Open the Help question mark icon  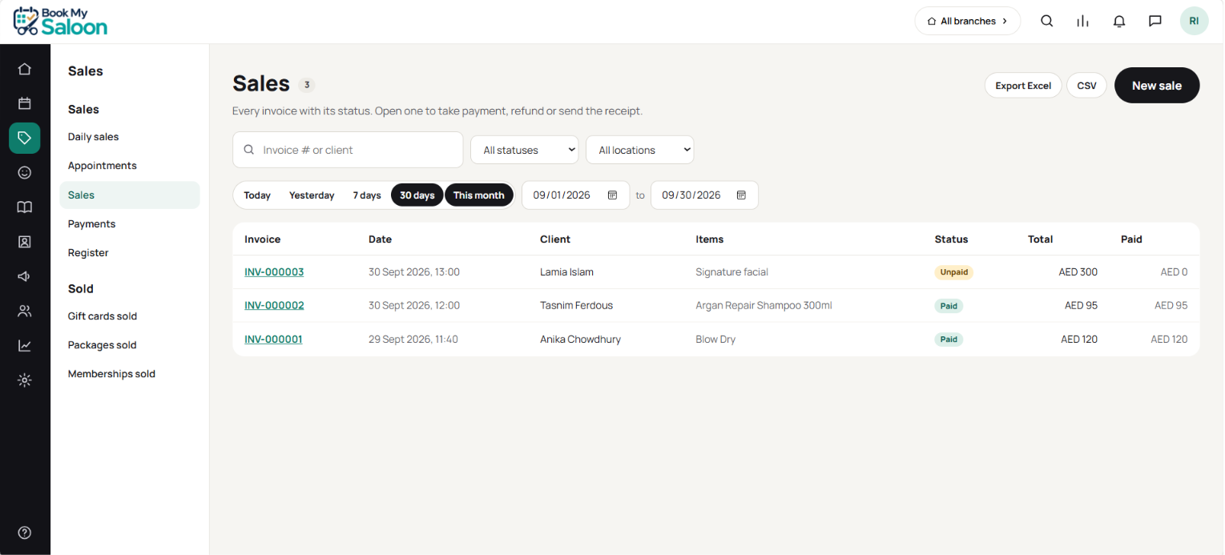[x=25, y=533]
